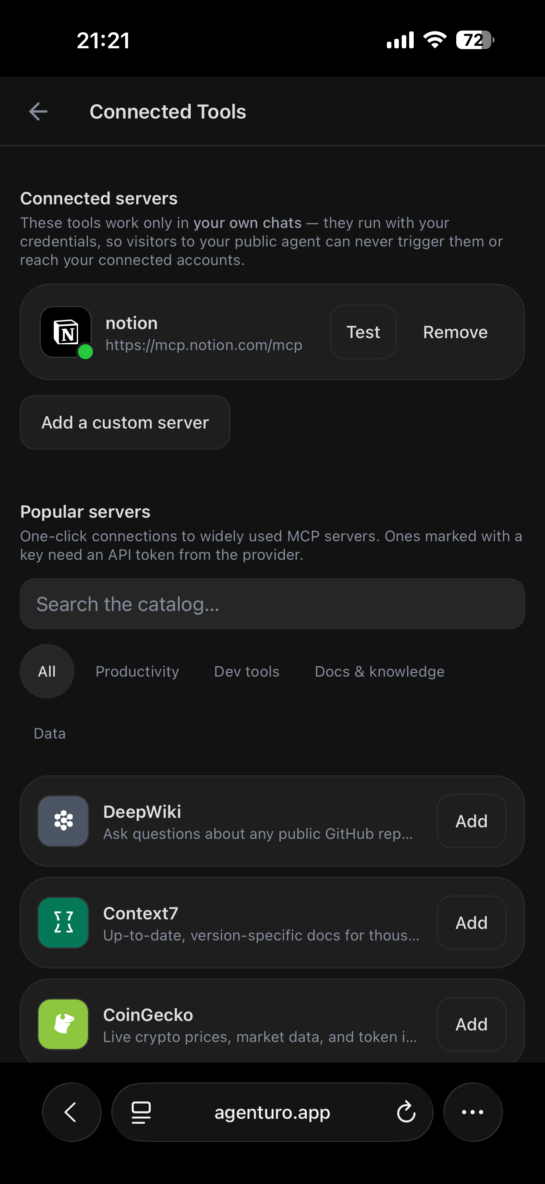Click Add a custom server
This screenshot has height=1184, width=545.
point(125,422)
